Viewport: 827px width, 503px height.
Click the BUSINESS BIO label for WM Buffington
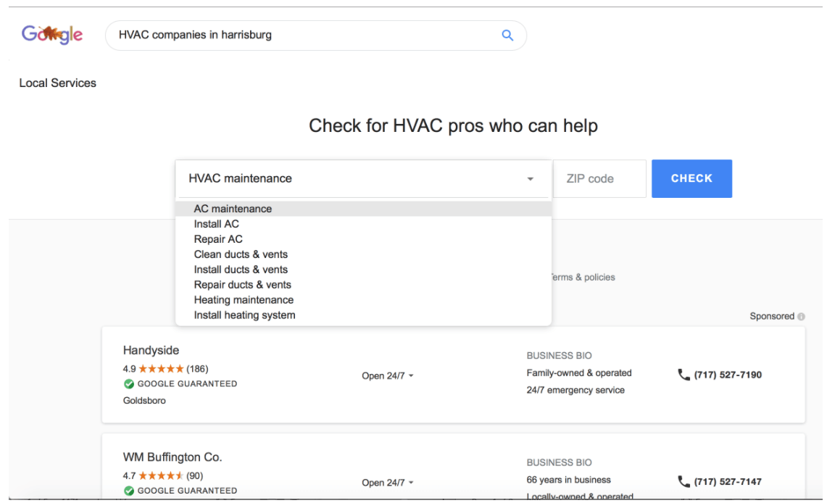click(x=559, y=463)
